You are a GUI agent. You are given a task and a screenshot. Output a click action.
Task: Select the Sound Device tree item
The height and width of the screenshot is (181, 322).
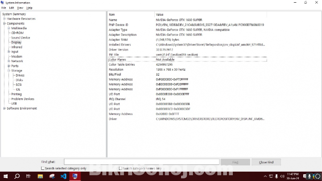[x=21, y=38]
